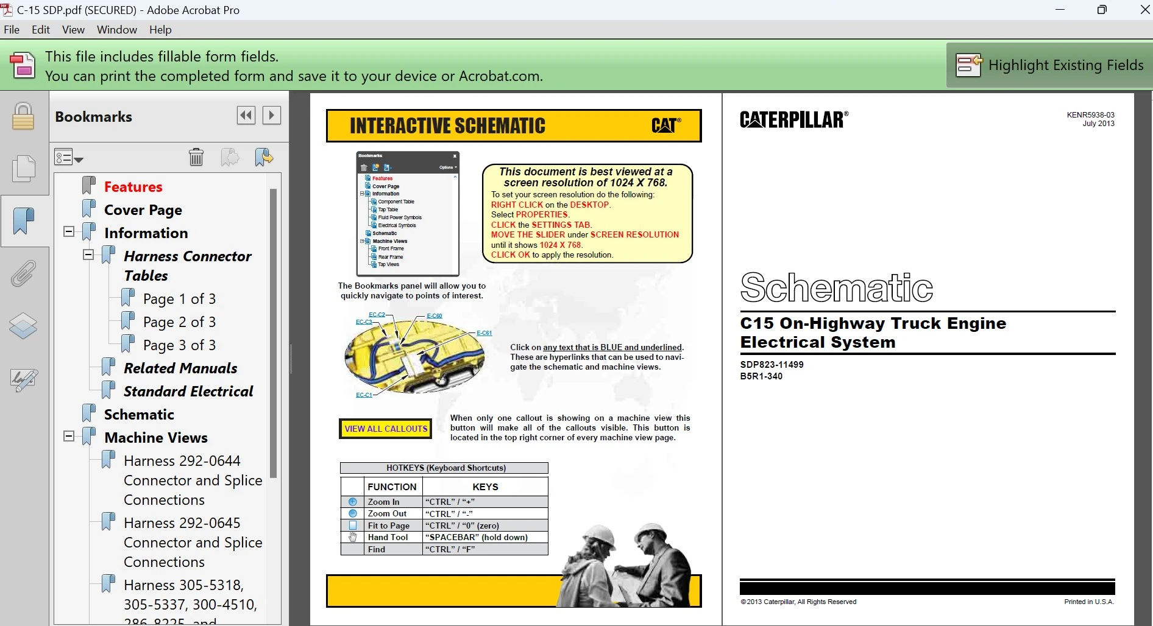Click the bookmark icon beside Cover Page
Screen dimensions: 1153x626
(89, 208)
